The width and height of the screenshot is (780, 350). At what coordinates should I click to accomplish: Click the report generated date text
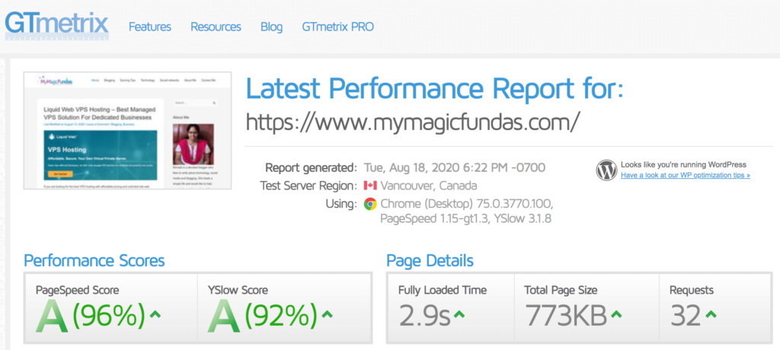(455, 167)
